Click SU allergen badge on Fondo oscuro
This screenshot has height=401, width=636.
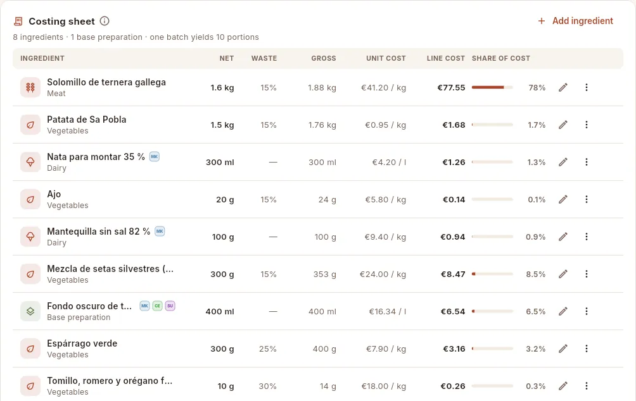pyautogui.click(x=170, y=306)
